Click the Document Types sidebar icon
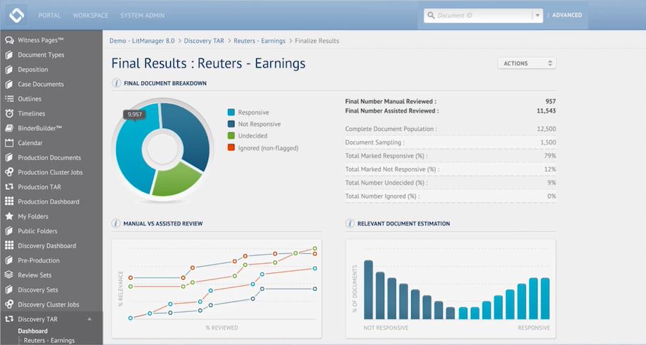Viewport: 646px width, 345px height. tap(9, 55)
